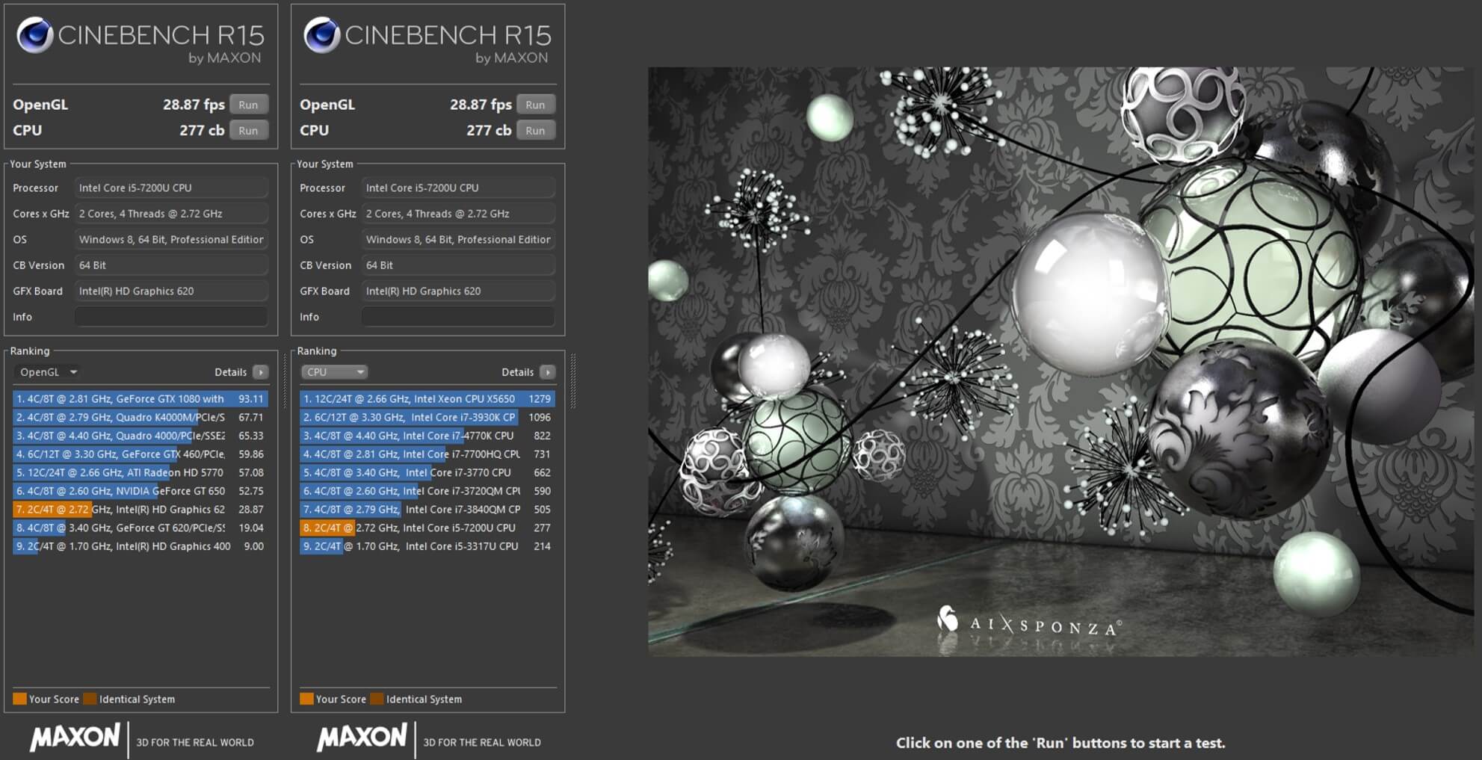The width and height of the screenshot is (1482, 760).
Task: Select Intel Core i7-3930K ranking row
Action: tap(427, 418)
